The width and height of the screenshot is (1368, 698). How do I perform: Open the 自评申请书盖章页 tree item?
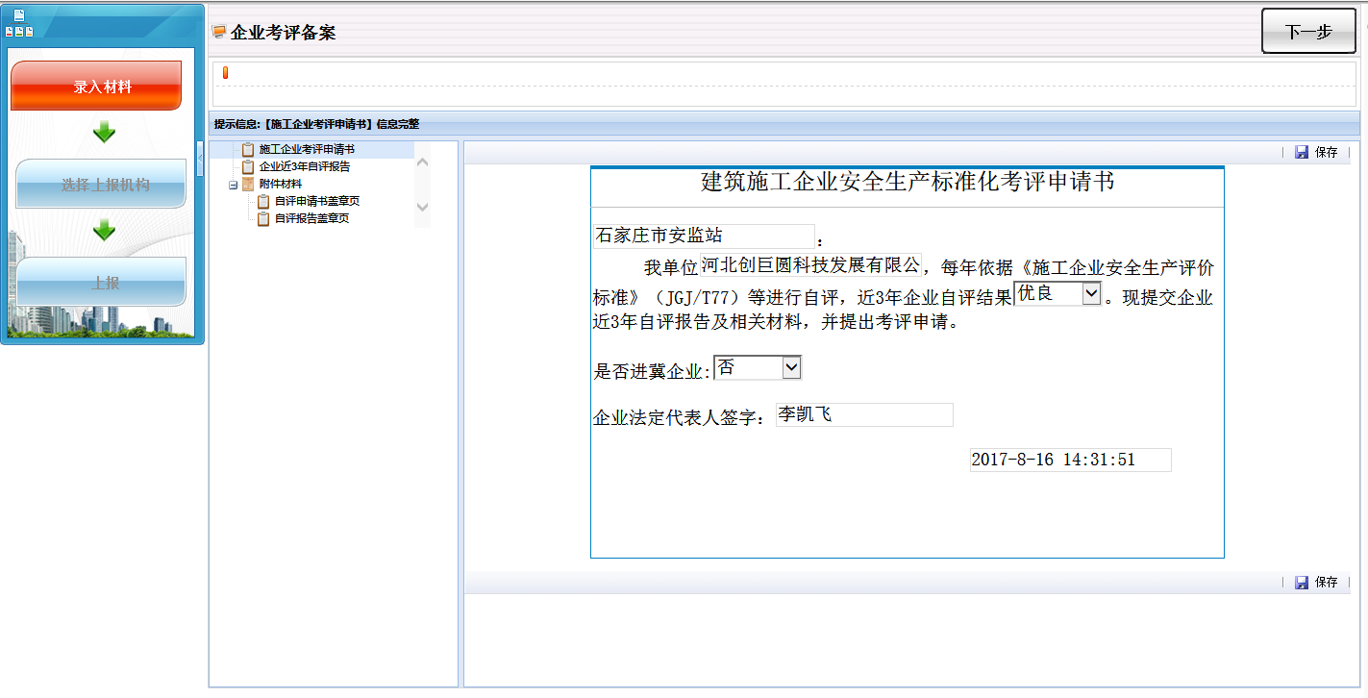pos(317,202)
